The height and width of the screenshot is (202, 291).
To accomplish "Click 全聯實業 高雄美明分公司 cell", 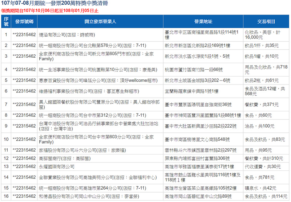I will coord(100,177).
